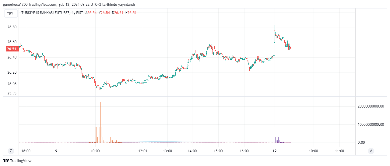Click the A auto-scale button
Screen dimensions: 390x166
pyautogui.click(x=371, y=151)
